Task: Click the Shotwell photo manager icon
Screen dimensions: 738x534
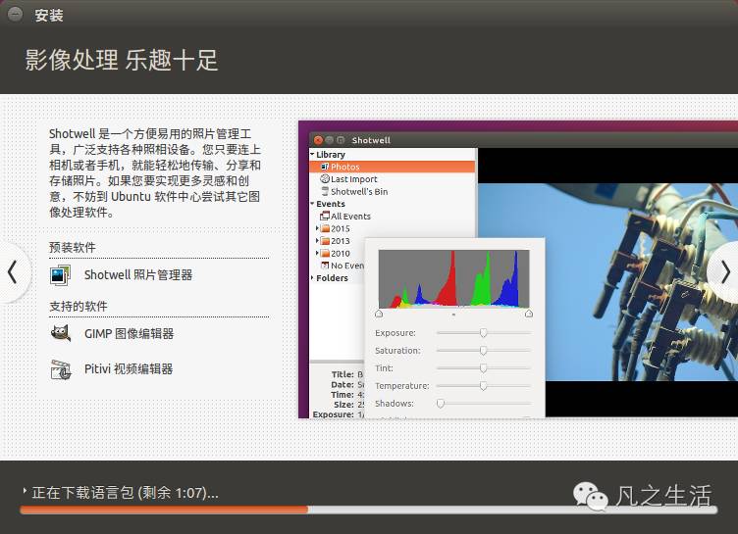Action: pos(60,275)
